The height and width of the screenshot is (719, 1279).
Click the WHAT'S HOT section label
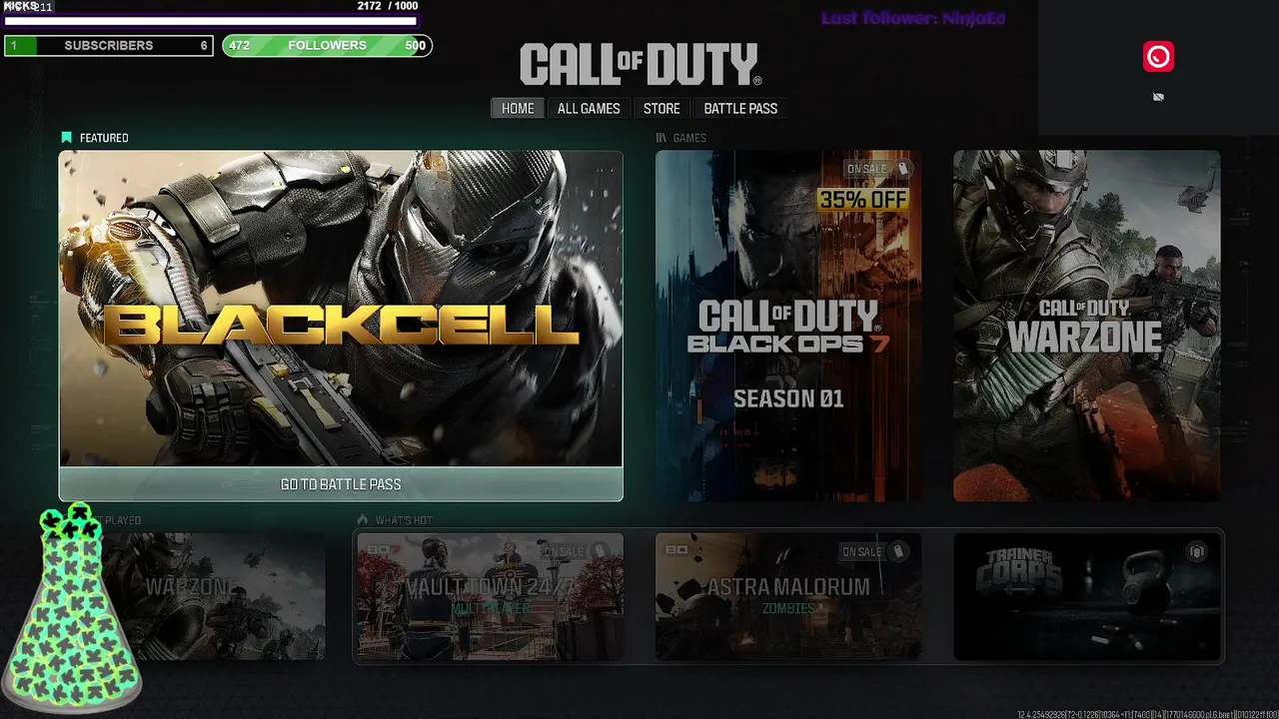coord(404,520)
